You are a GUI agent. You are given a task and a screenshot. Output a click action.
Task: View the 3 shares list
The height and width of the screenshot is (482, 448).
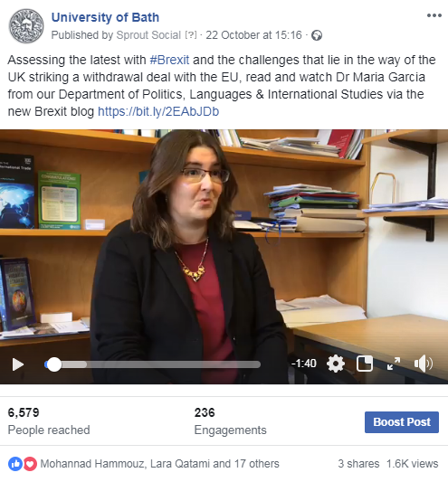click(x=358, y=464)
